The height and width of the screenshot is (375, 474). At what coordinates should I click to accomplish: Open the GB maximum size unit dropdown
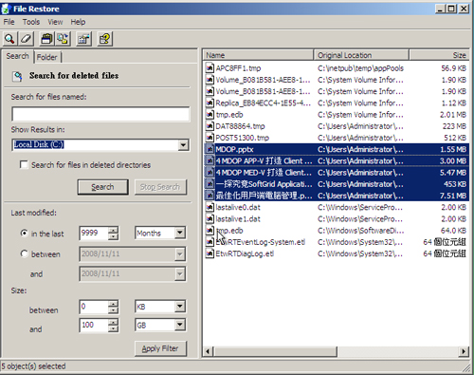click(180, 325)
